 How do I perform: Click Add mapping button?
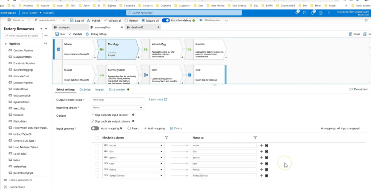[154, 128]
